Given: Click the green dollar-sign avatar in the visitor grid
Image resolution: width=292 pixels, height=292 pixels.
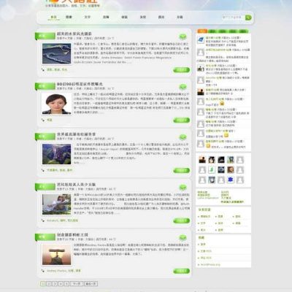Looking at the screenshot, I should click(212, 170).
